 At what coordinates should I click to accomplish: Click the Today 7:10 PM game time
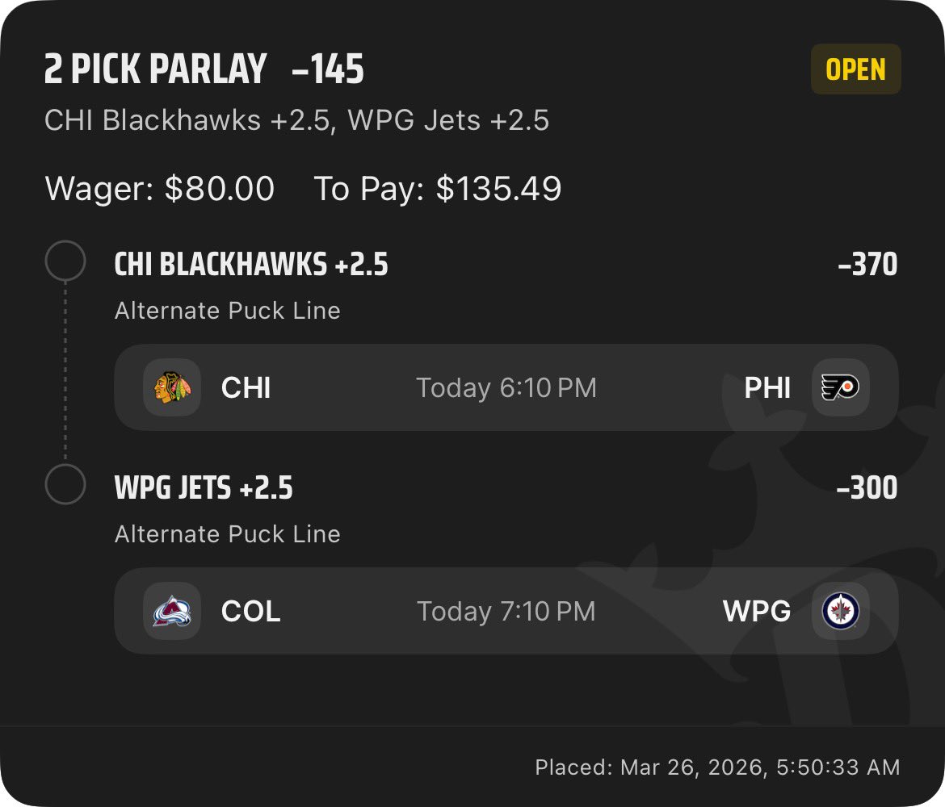[x=506, y=612]
